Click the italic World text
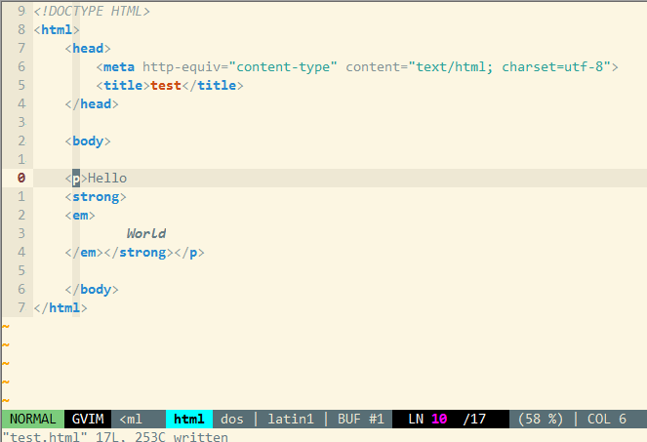 point(145,234)
